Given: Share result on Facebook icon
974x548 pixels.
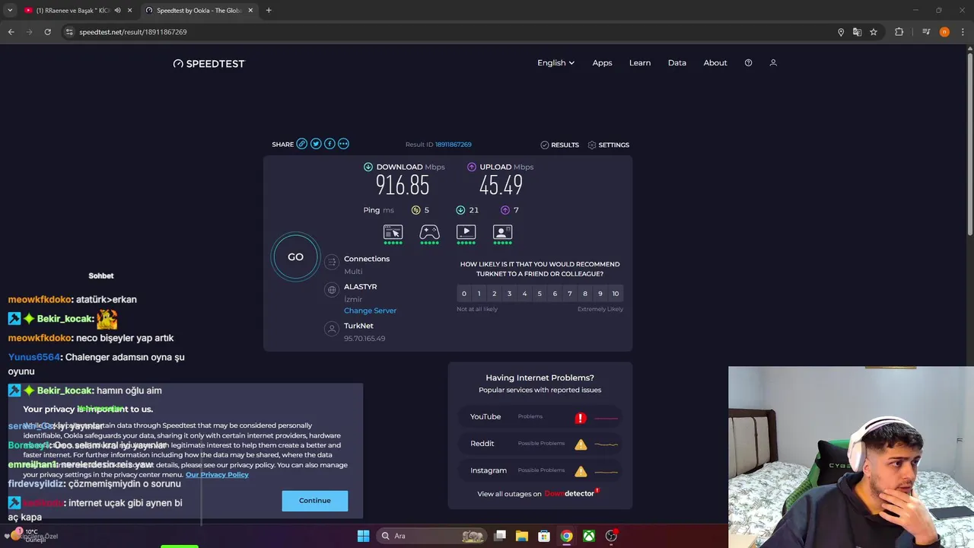Looking at the screenshot, I should [329, 144].
